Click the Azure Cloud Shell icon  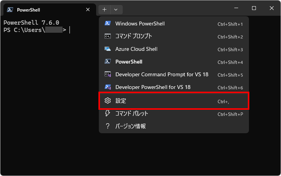[108, 49]
